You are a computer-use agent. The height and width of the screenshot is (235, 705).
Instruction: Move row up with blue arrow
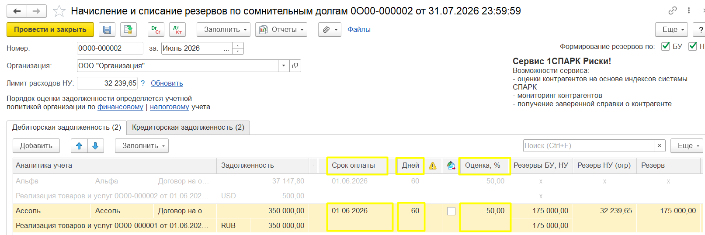(79, 146)
